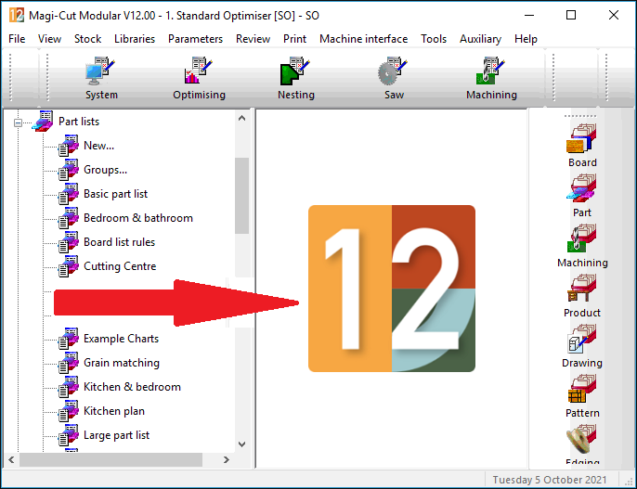The image size is (637, 489).
Task: Click the icon beside Groups... entry
Action: point(69,170)
